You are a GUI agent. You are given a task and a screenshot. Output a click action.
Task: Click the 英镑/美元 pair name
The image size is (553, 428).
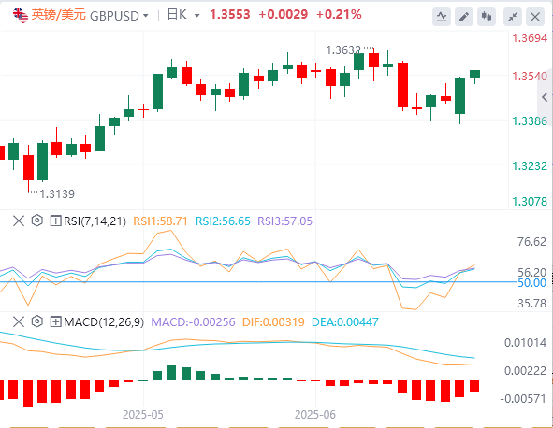point(59,15)
